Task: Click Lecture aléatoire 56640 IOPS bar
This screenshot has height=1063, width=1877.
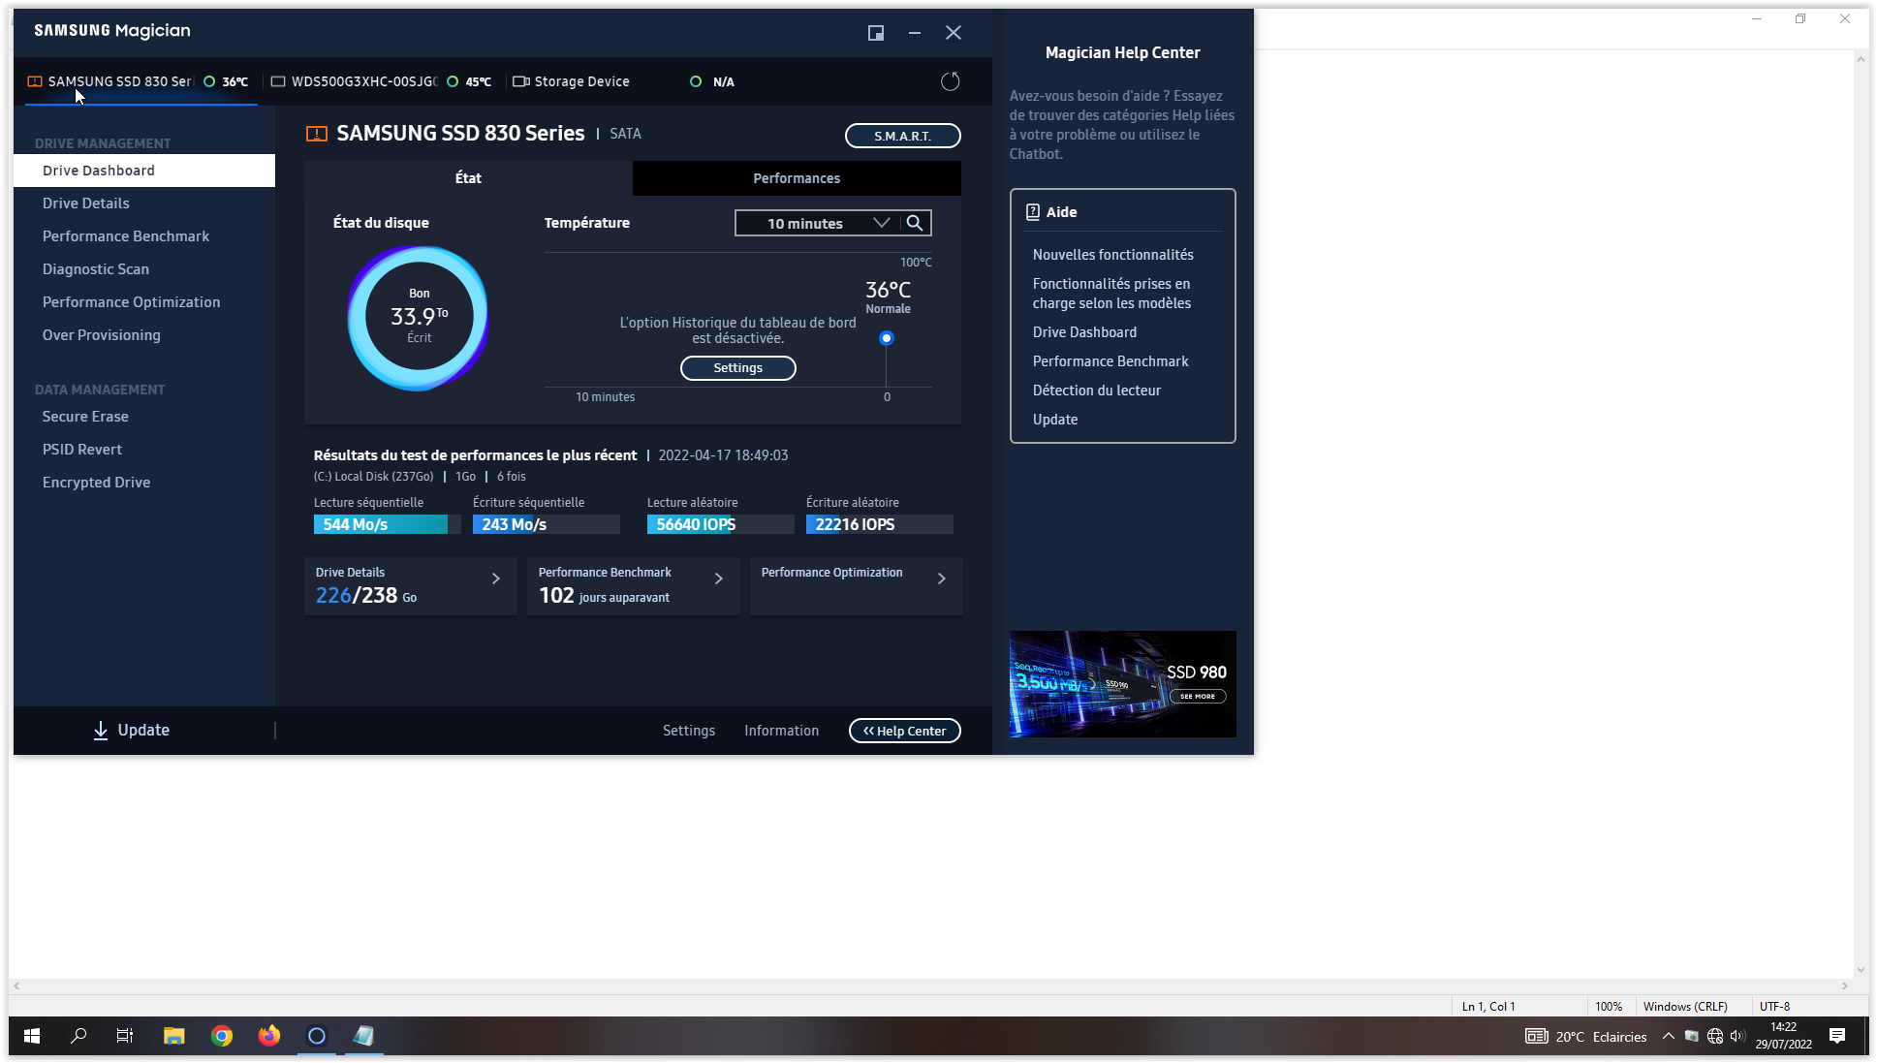Action: [x=721, y=524]
